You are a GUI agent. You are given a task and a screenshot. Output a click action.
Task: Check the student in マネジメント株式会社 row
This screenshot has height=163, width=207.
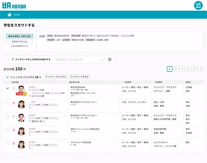pos(8,143)
